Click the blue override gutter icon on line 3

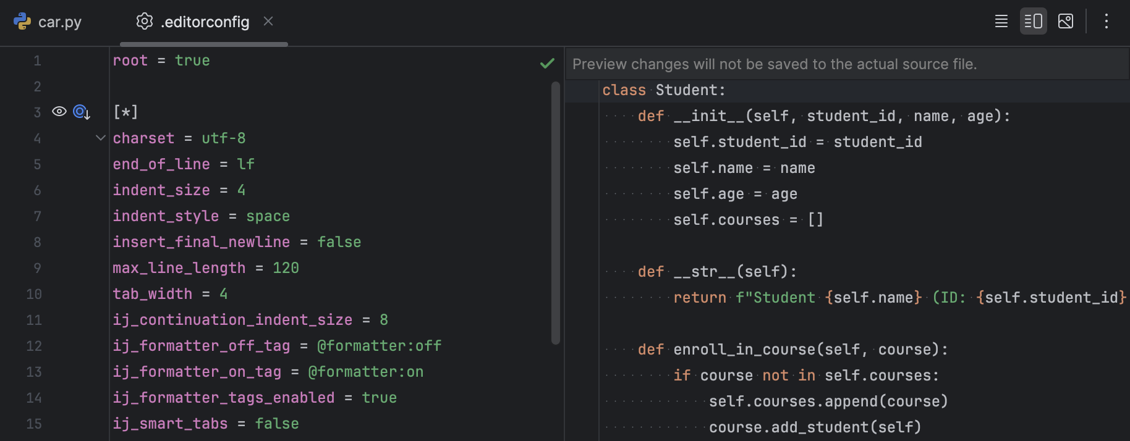pyautogui.click(x=82, y=112)
